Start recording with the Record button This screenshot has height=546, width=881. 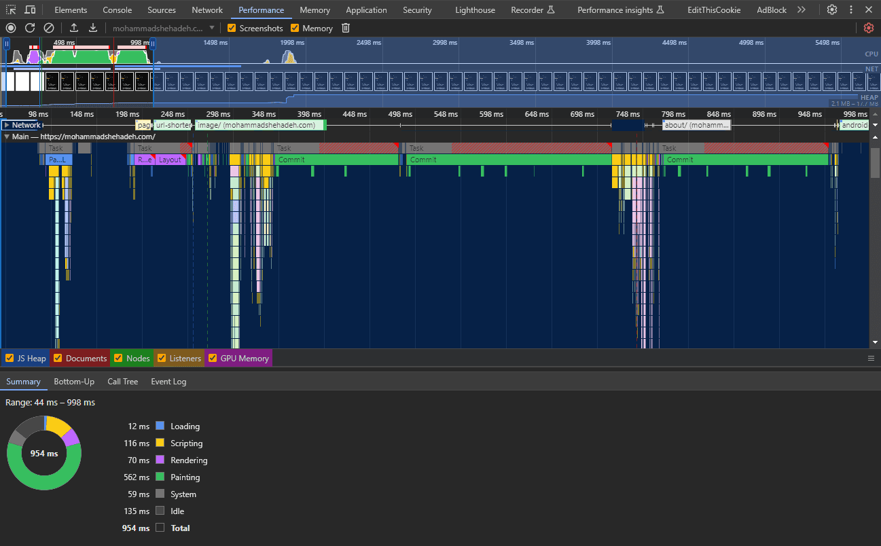tap(11, 28)
